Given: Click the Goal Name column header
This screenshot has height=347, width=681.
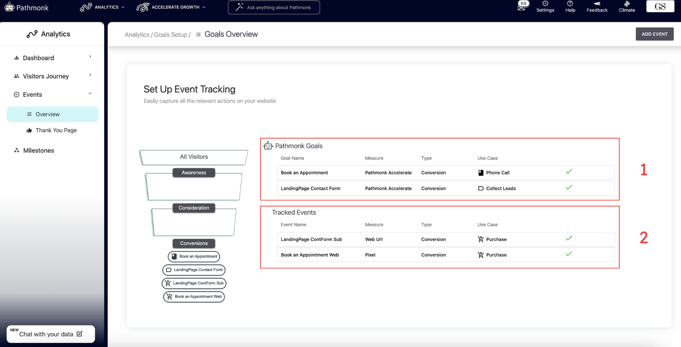Looking at the screenshot, I should point(292,158).
